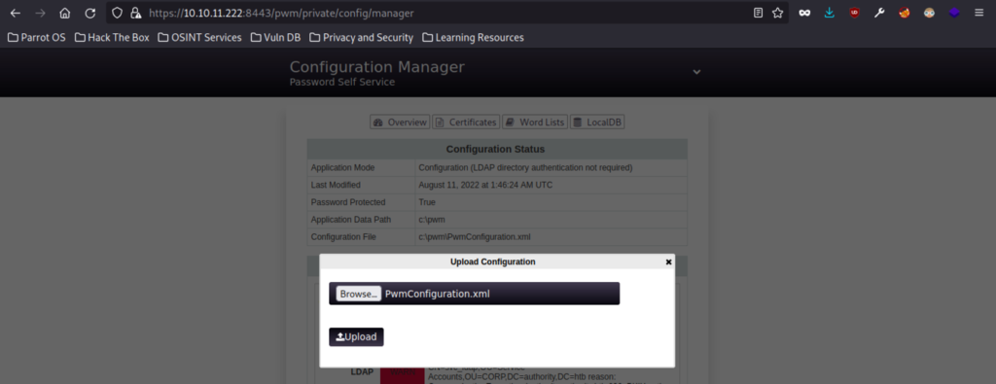996x384 pixels.
Task: Click the shield tracking protection icon
Action: click(117, 13)
